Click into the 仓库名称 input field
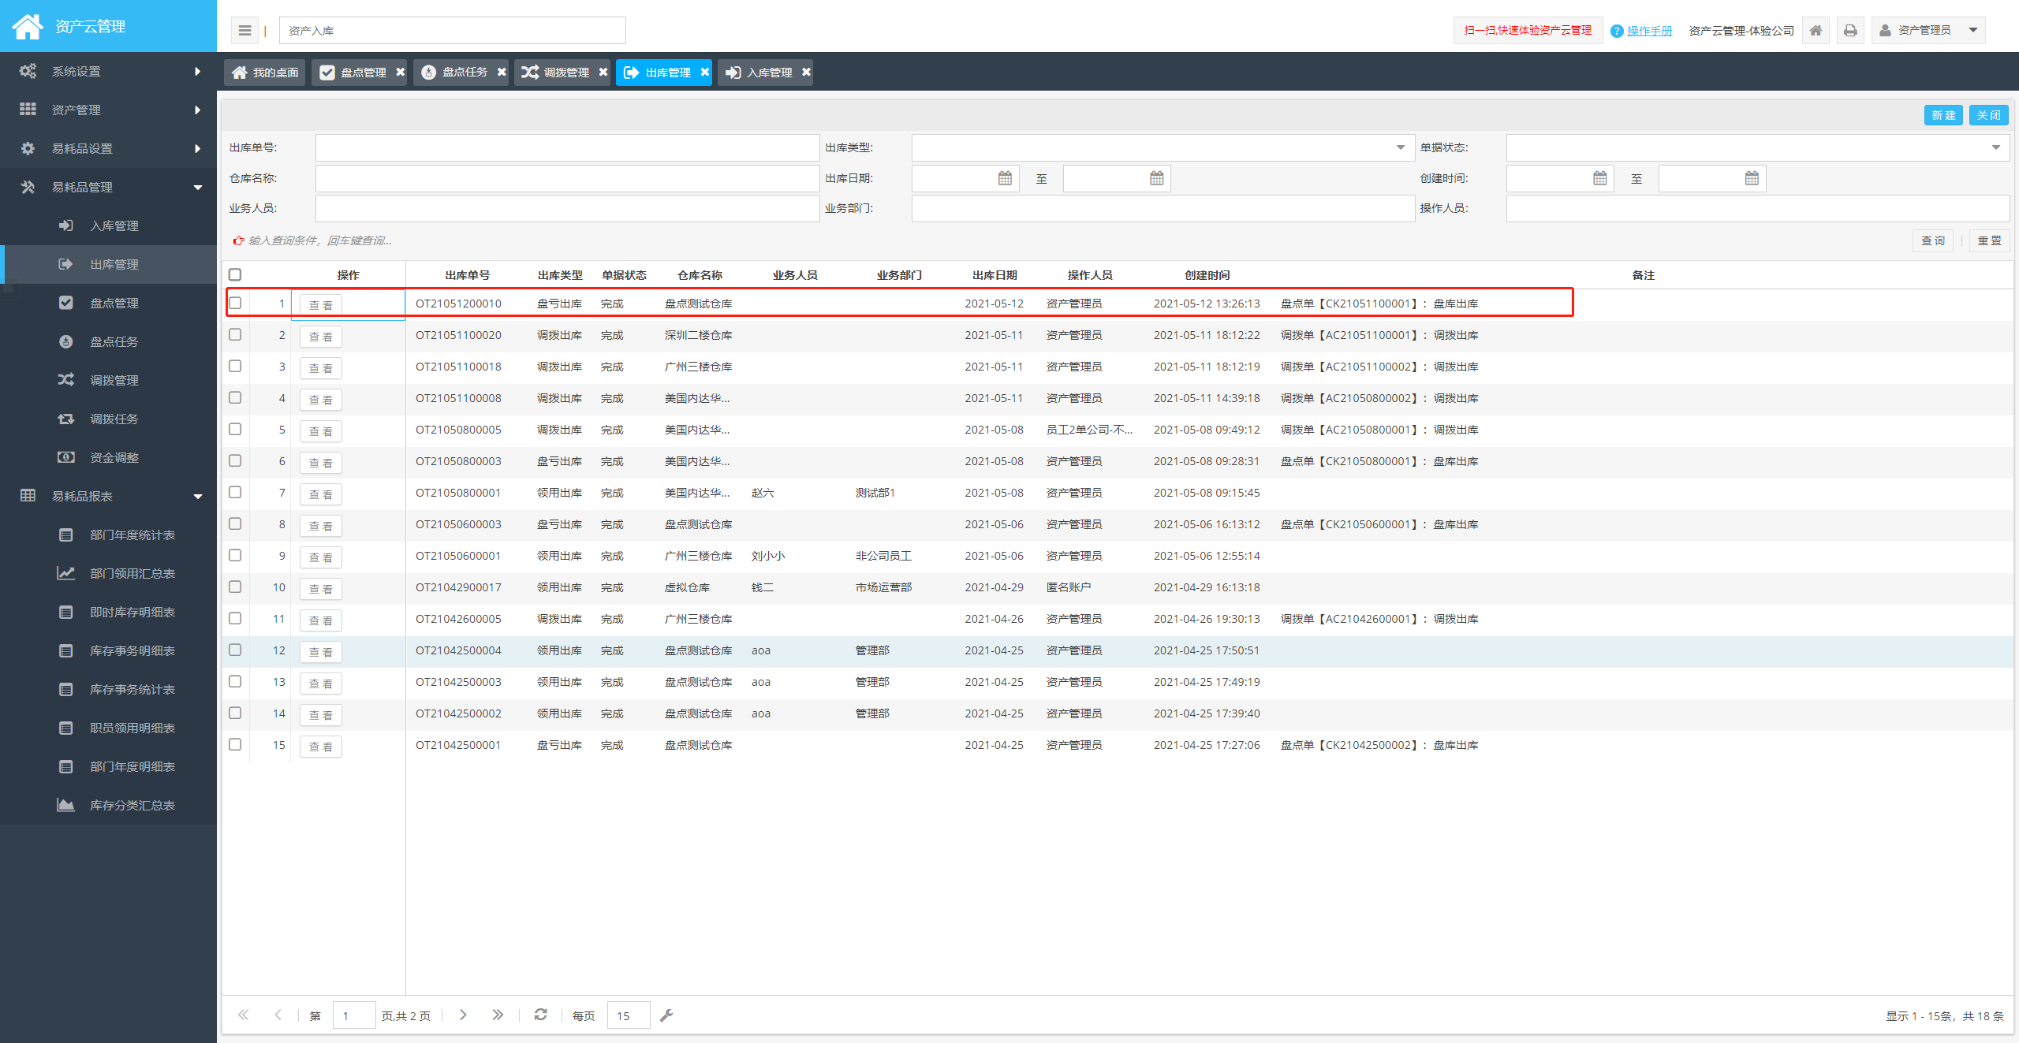Screen dimensions: 2019x1043 (x=566, y=178)
